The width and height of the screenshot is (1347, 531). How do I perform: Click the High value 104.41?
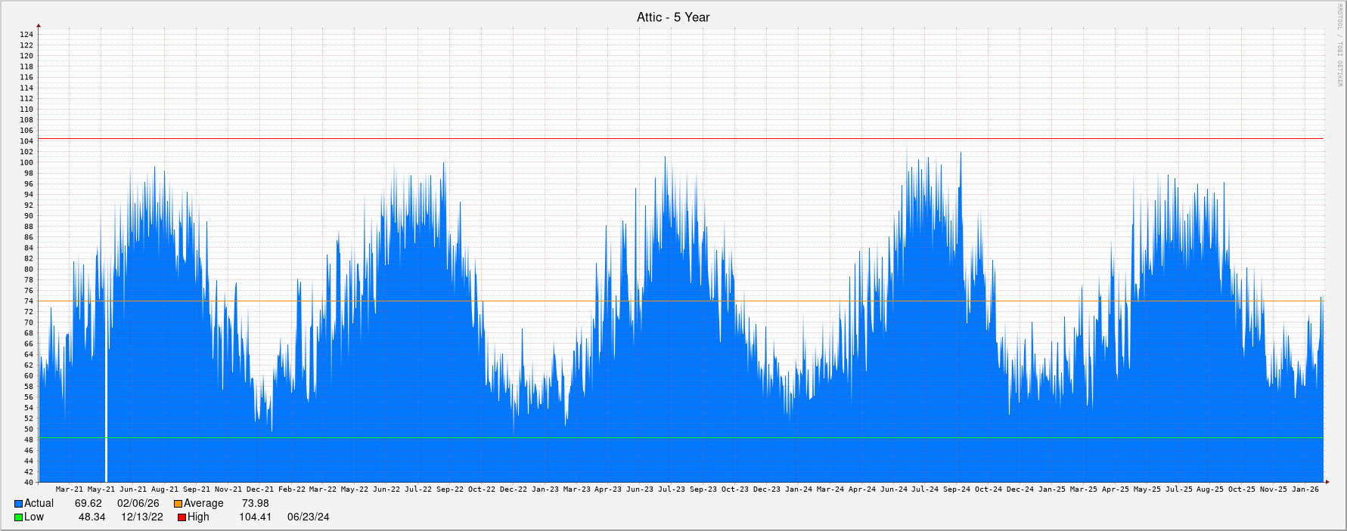point(255,517)
